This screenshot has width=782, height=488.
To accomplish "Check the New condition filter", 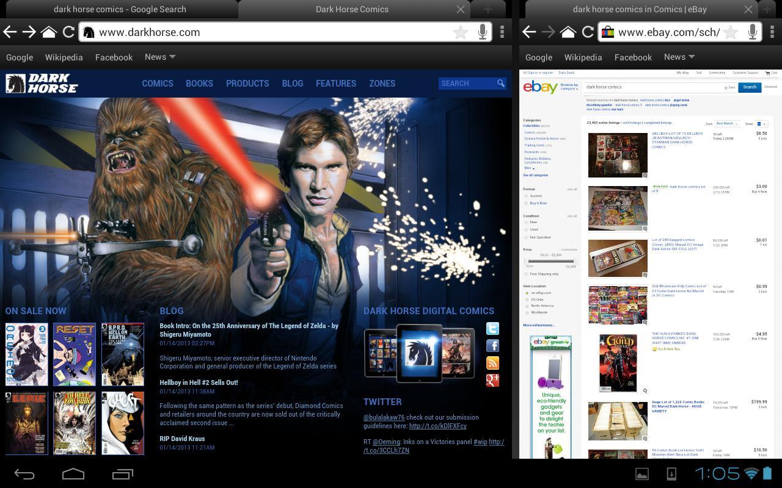I will (x=526, y=222).
